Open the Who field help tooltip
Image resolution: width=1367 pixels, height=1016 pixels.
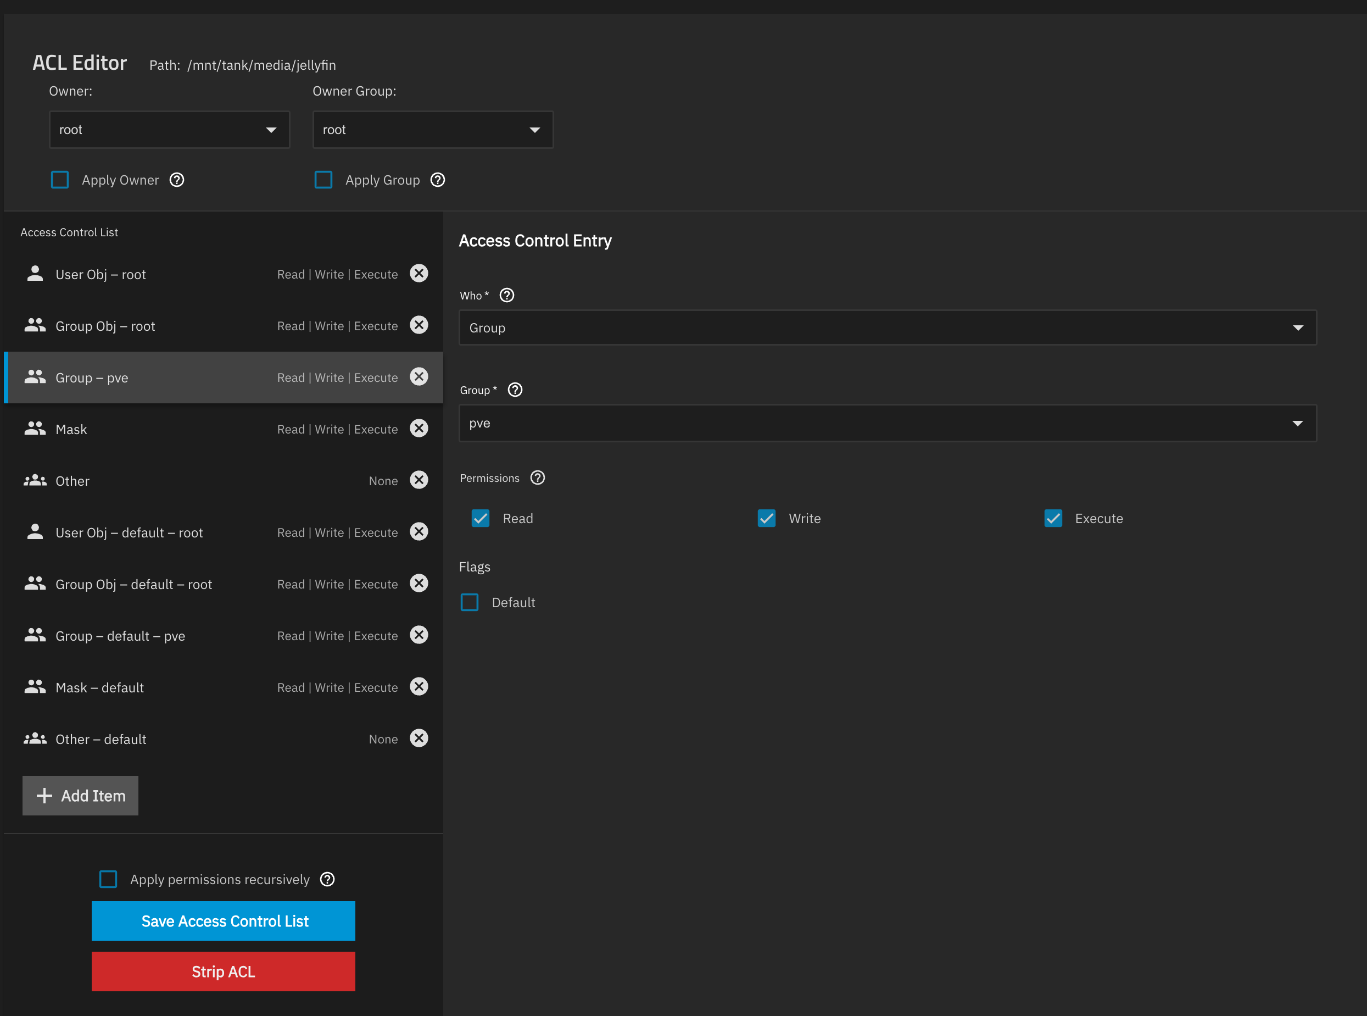(506, 295)
